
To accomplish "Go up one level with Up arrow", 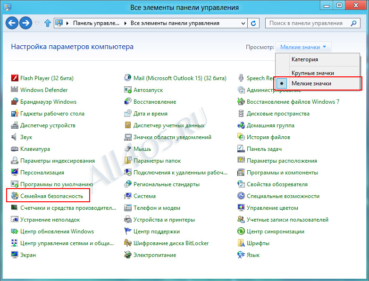I will (x=48, y=23).
